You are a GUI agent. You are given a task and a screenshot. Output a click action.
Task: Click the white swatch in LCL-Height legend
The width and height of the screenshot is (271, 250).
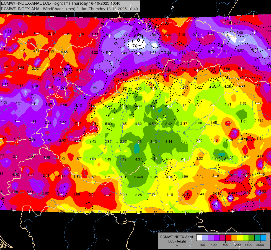coord(199,238)
